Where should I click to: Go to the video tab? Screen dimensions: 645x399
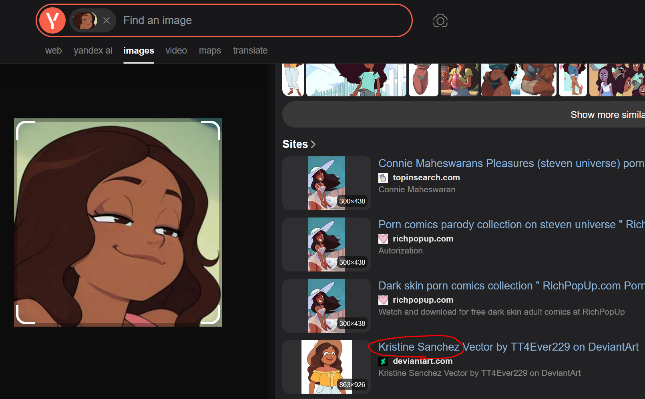[x=176, y=51]
